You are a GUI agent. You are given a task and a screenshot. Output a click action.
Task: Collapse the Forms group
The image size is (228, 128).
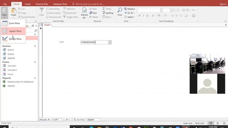pyautogui.click(x=35, y=62)
